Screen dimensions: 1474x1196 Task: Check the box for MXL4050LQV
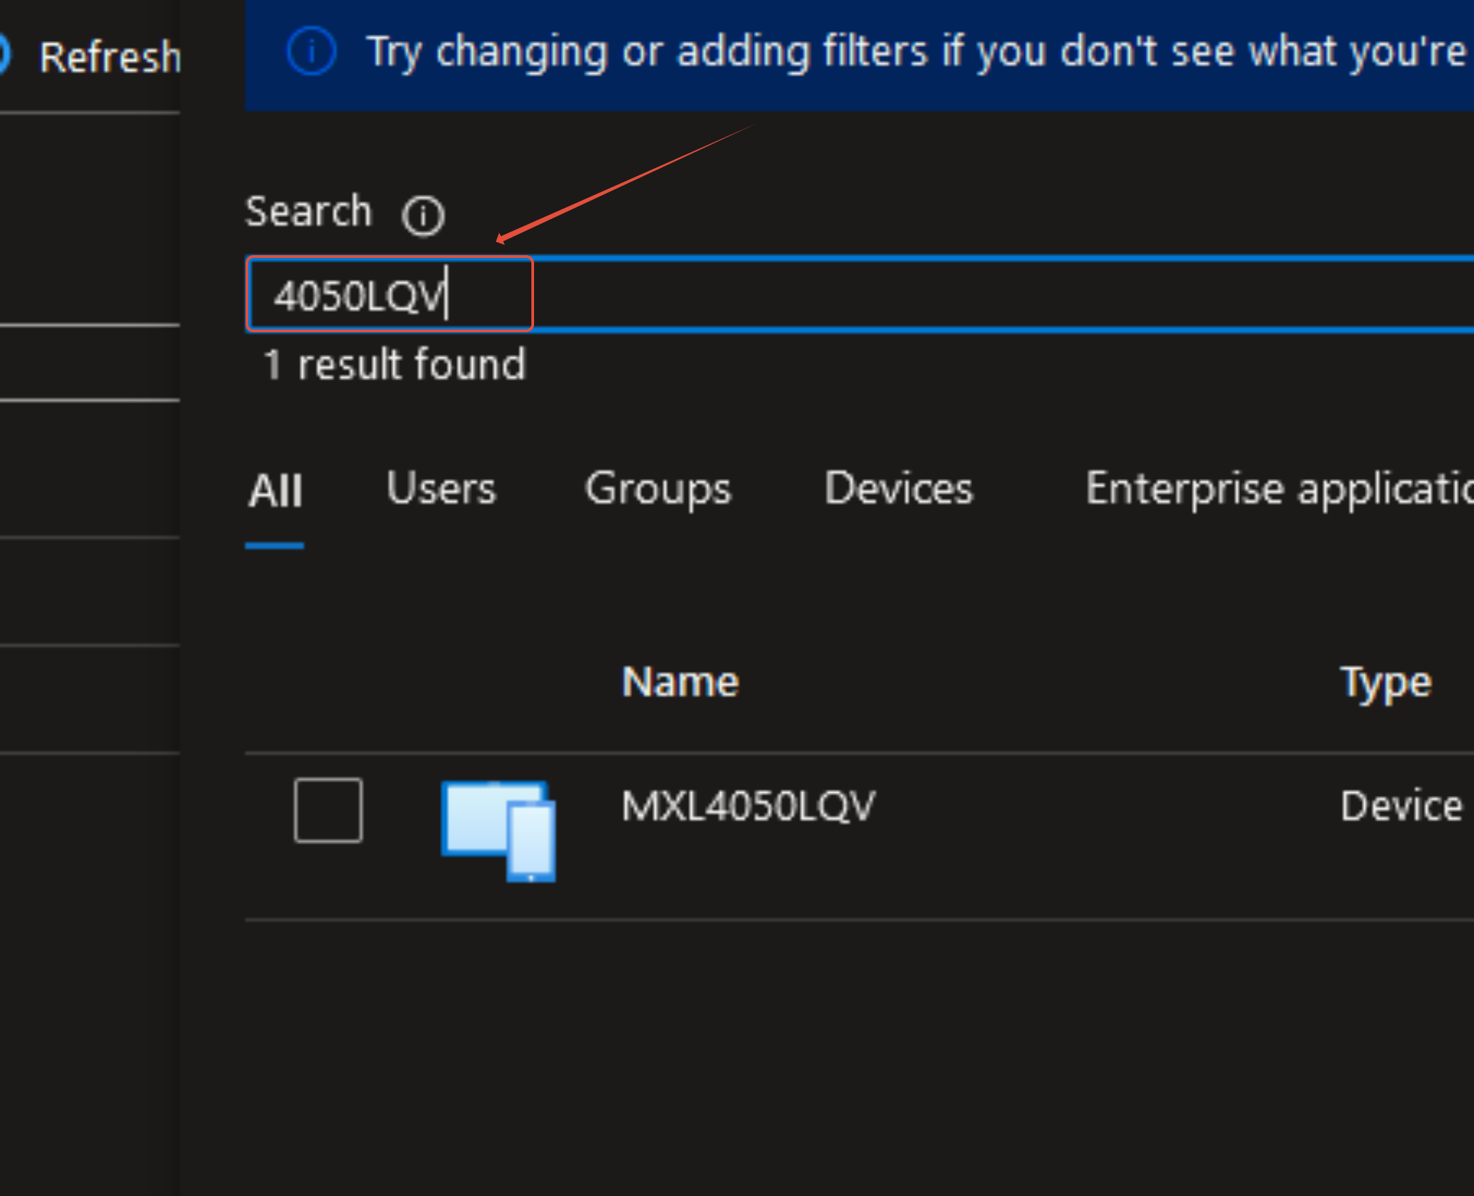[328, 811]
